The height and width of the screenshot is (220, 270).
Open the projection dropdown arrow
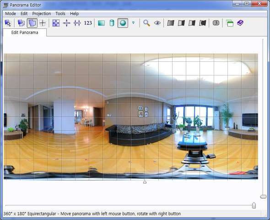(x=133, y=23)
